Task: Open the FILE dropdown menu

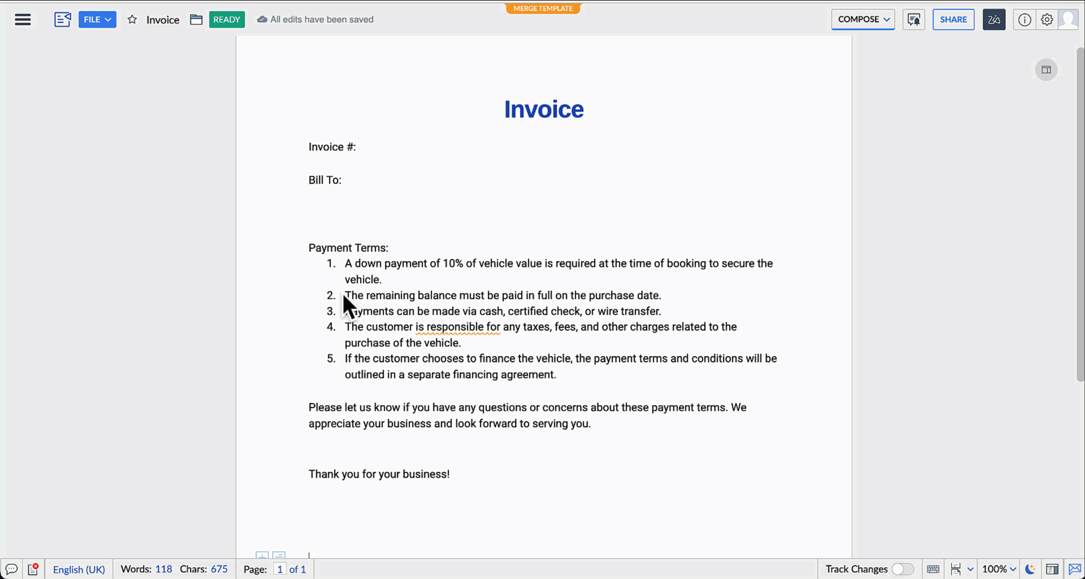Action: [97, 20]
